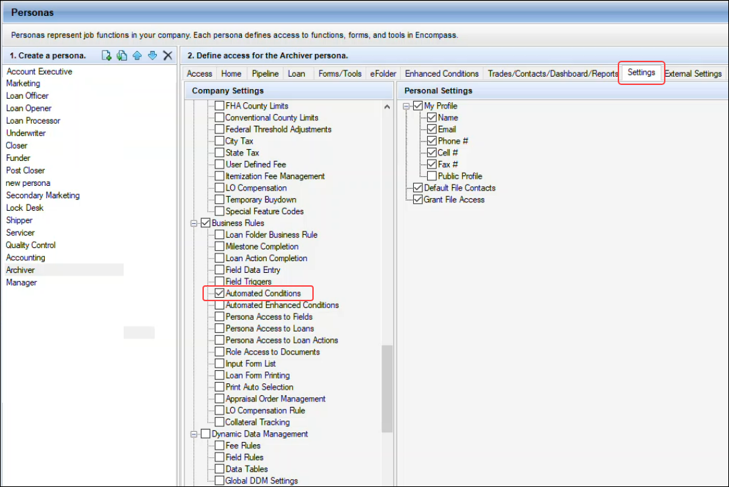Check the Field Triggers checkbox
Image resolution: width=729 pixels, height=487 pixels.
coord(220,282)
